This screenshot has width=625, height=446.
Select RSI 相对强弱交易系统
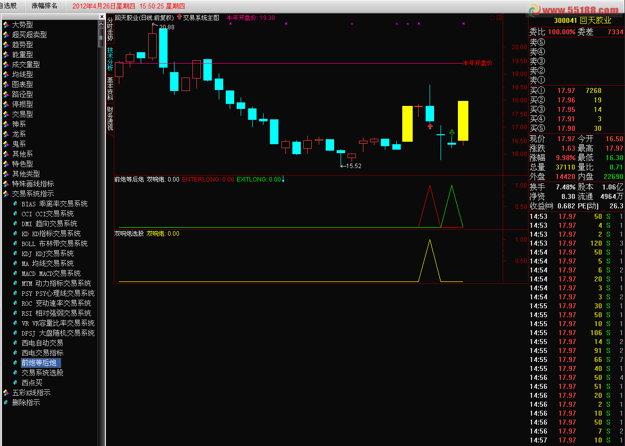[56, 313]
